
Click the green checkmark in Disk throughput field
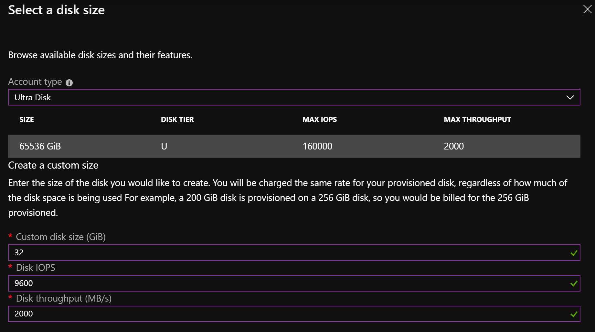pos(574,314)
